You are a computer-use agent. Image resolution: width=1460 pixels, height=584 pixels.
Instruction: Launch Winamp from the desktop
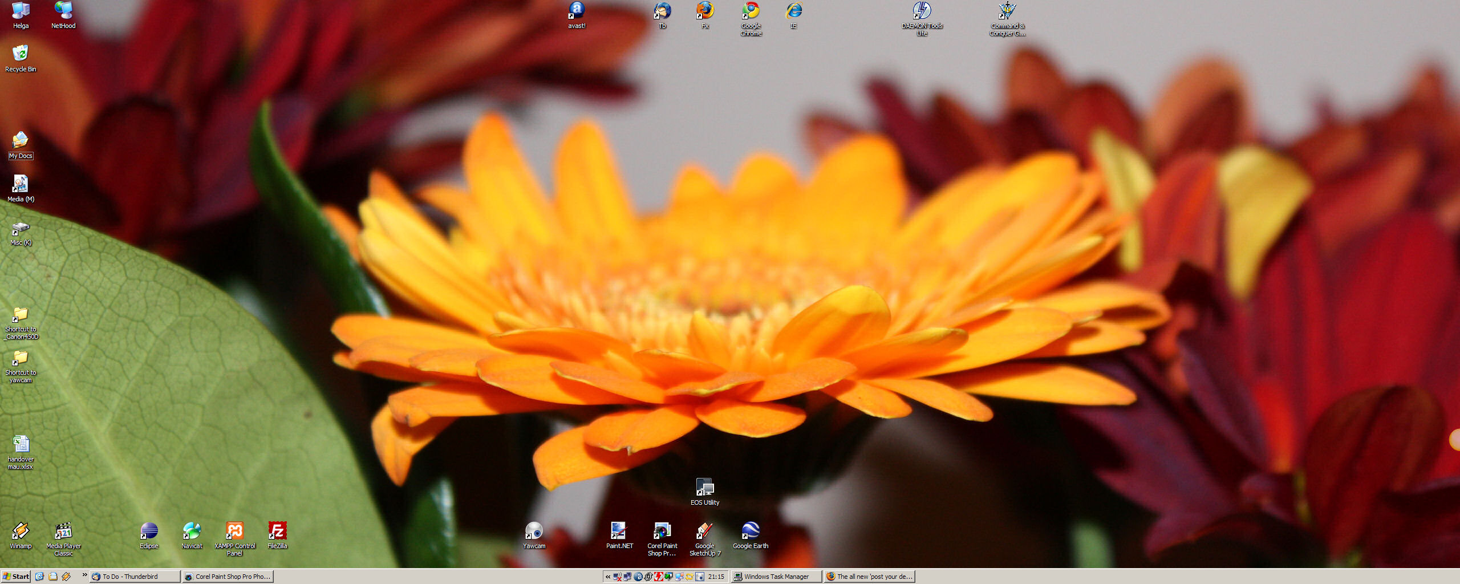21,535
